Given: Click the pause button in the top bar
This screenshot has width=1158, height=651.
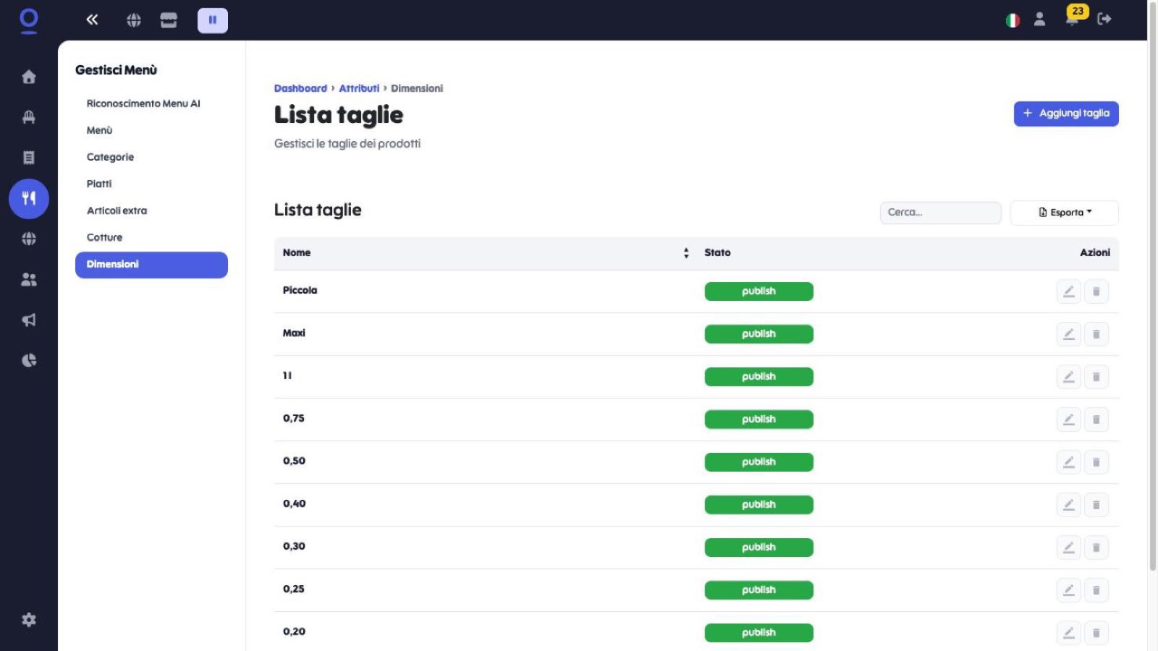Looking at the screenshot, I should 213,20.
